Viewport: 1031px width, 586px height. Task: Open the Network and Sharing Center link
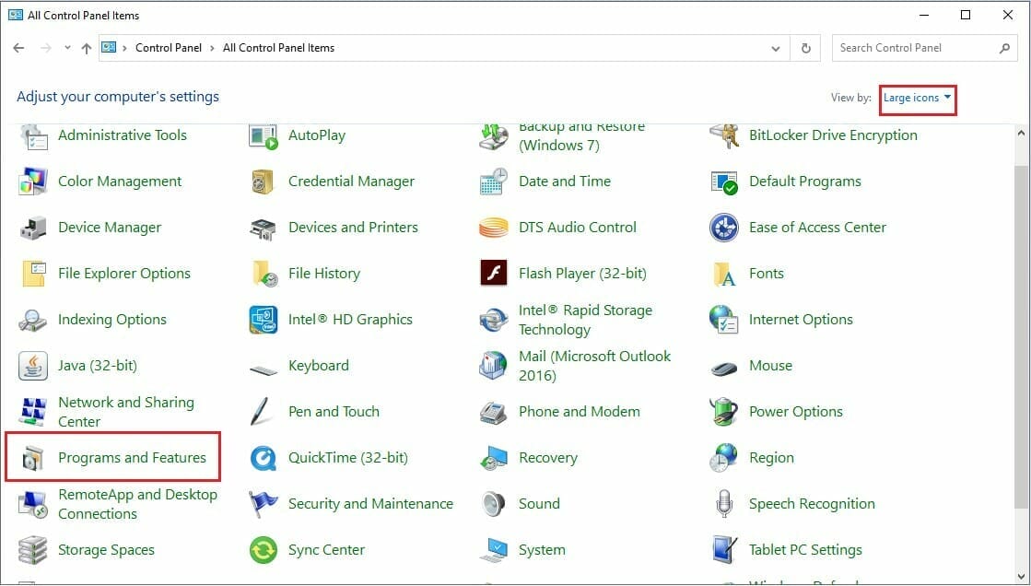[125, 412]
